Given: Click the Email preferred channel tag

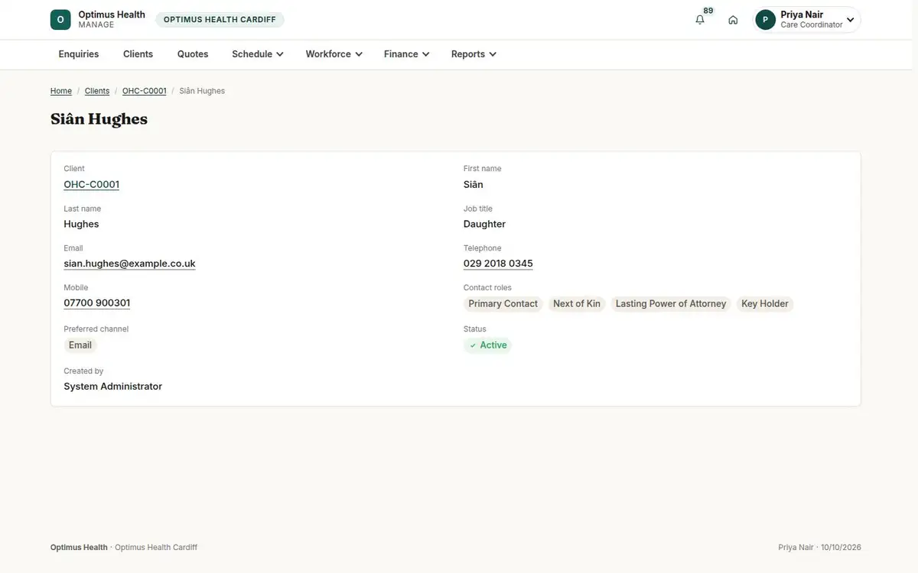Looking at the screenshot, I should click(80, 345).
